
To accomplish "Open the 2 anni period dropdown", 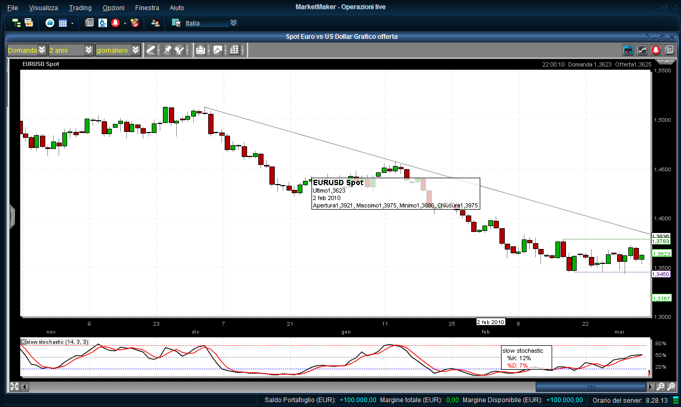I will [x=89, y=50].
